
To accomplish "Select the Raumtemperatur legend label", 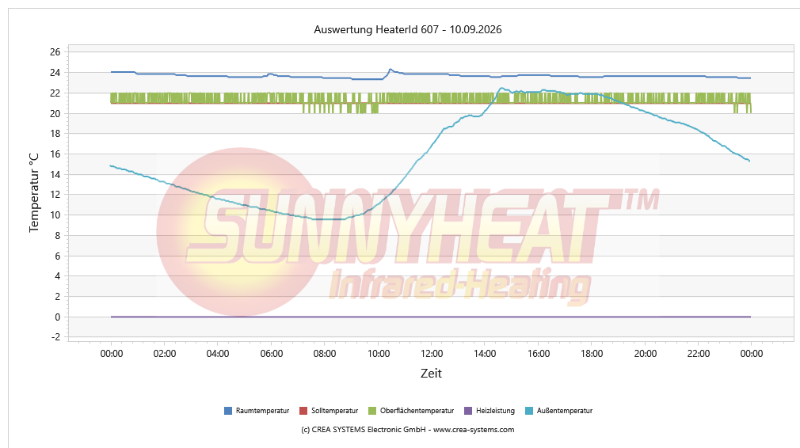I will coord(262,411).
